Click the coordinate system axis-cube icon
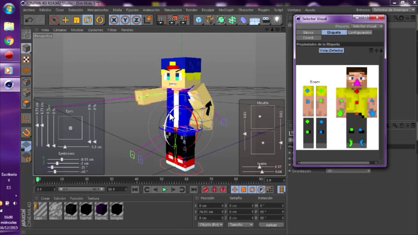 click(x=147, y=20)
